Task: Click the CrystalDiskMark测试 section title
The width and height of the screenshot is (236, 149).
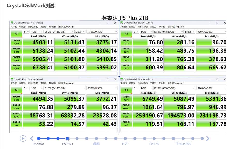Action: click(x=30, y=6)
